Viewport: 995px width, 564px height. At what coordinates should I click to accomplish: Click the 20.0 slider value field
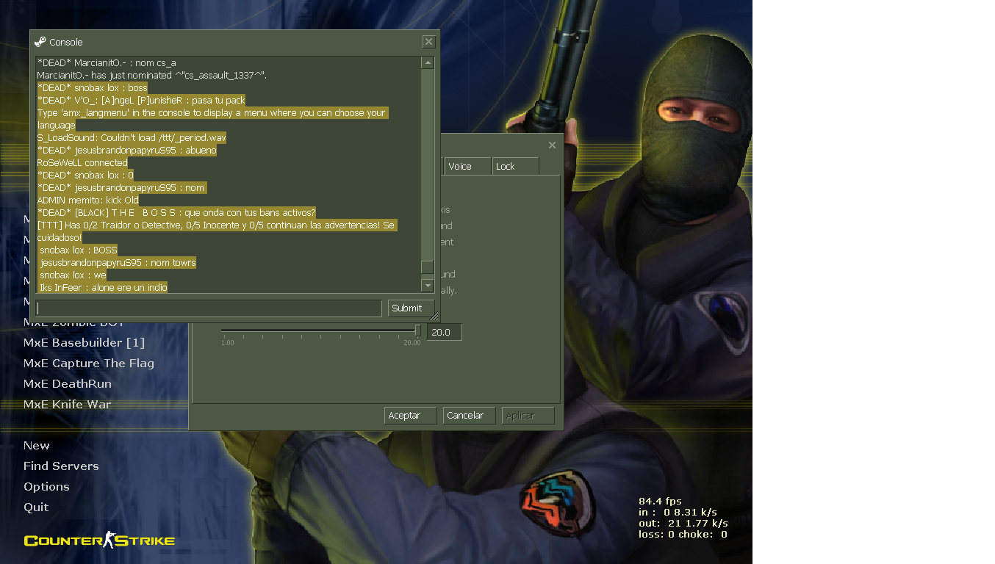(x=444, y=332)
